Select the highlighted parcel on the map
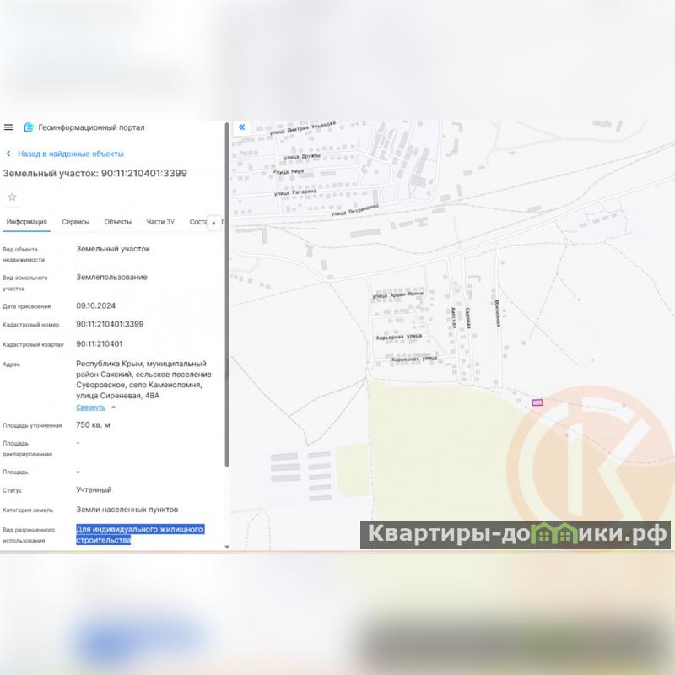 [537, 402]
